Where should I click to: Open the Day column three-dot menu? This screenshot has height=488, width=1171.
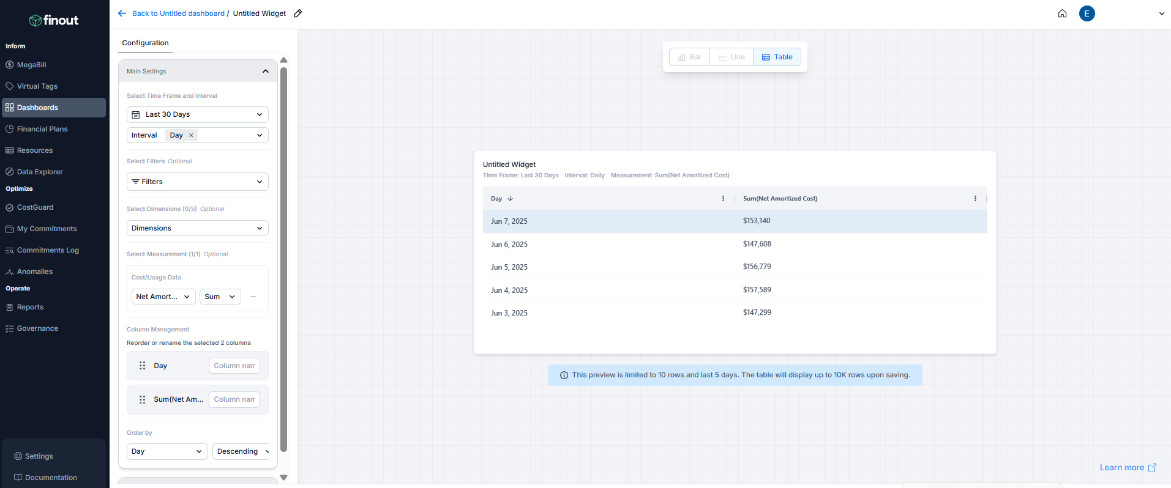pos(723,199)
